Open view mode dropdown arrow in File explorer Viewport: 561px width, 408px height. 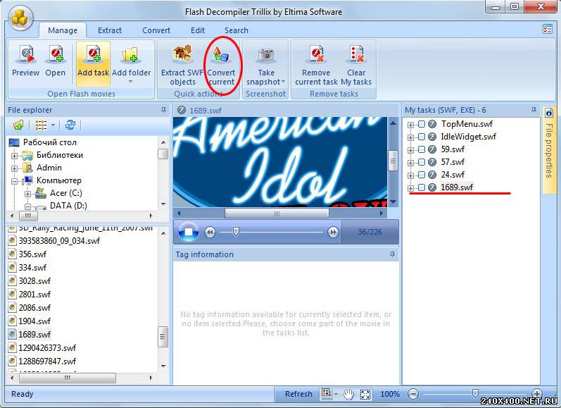click(53, 125)
